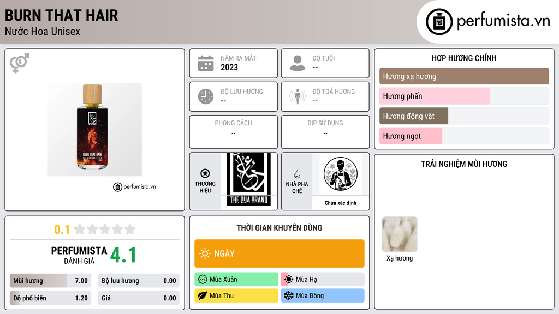Click the sun icon for Mùa Hạ

[289, 280]
